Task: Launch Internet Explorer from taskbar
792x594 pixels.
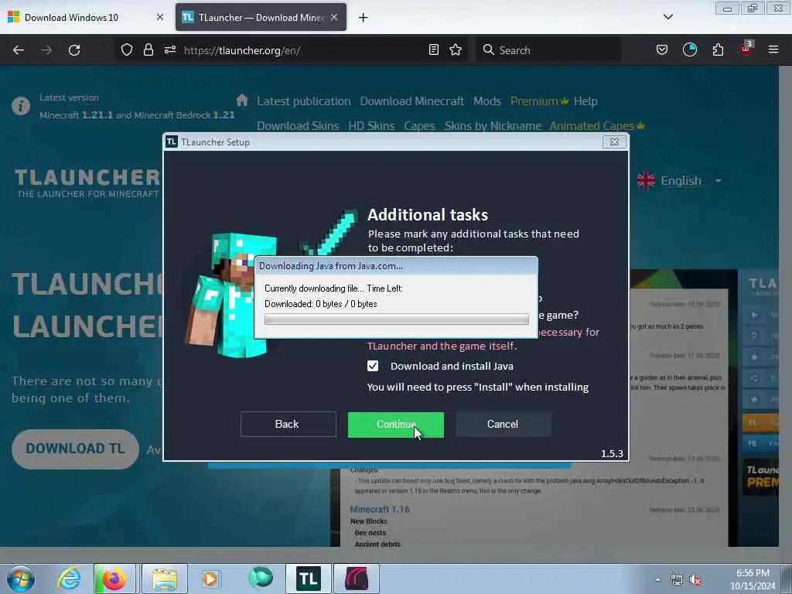Action: pos(69,579)
